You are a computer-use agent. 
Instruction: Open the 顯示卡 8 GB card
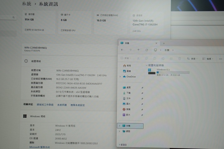pyautogui.click(x=75, y=23)
